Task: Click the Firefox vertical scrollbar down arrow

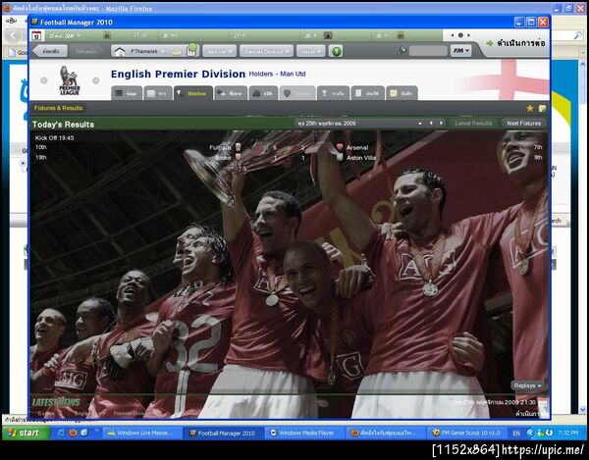Action: pyautogui.click(x=582, y=409)
